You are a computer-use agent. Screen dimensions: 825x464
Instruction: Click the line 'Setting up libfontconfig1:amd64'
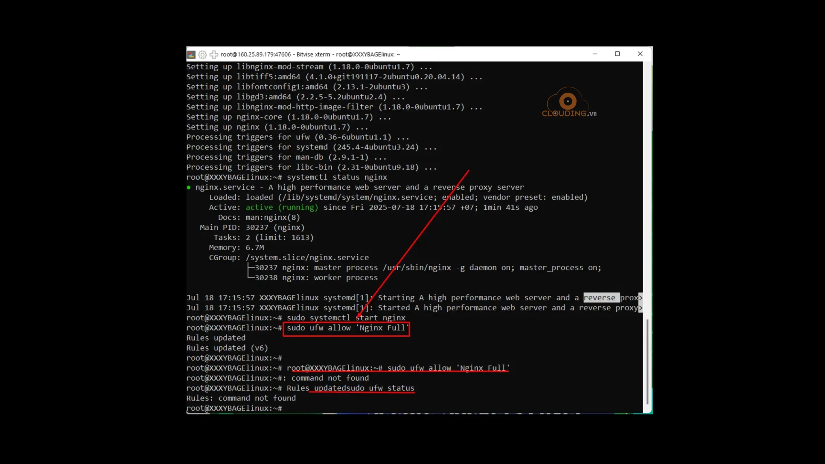pos(307,87)
